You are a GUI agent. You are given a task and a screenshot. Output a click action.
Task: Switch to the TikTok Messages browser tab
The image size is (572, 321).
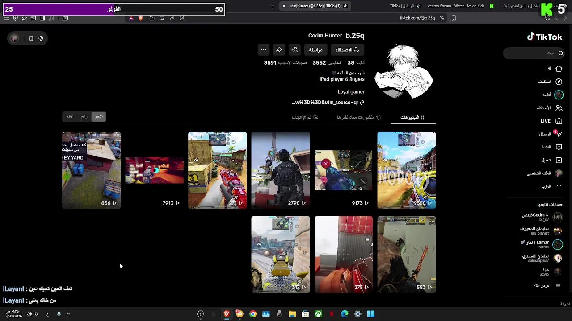(x=405, y=6)
